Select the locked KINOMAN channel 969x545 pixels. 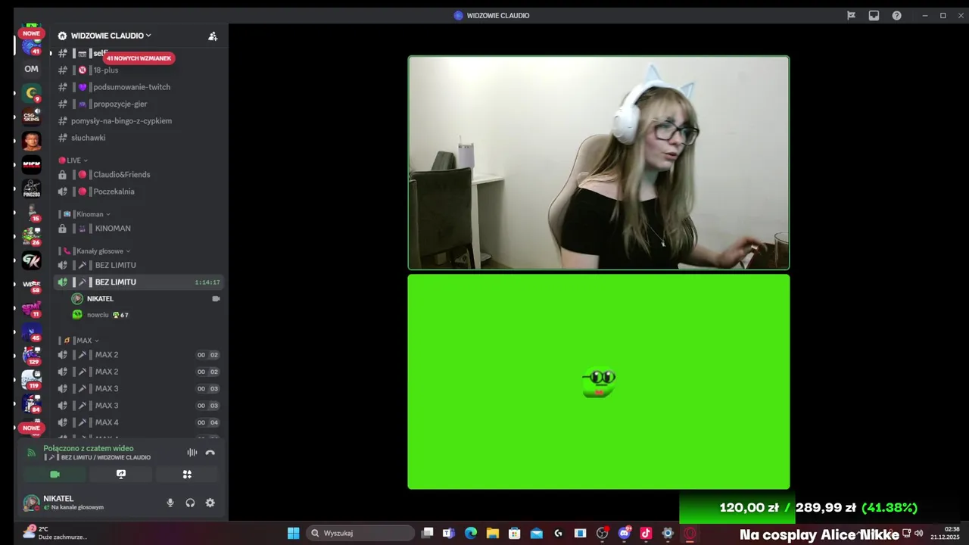click(x=139, y=229)
